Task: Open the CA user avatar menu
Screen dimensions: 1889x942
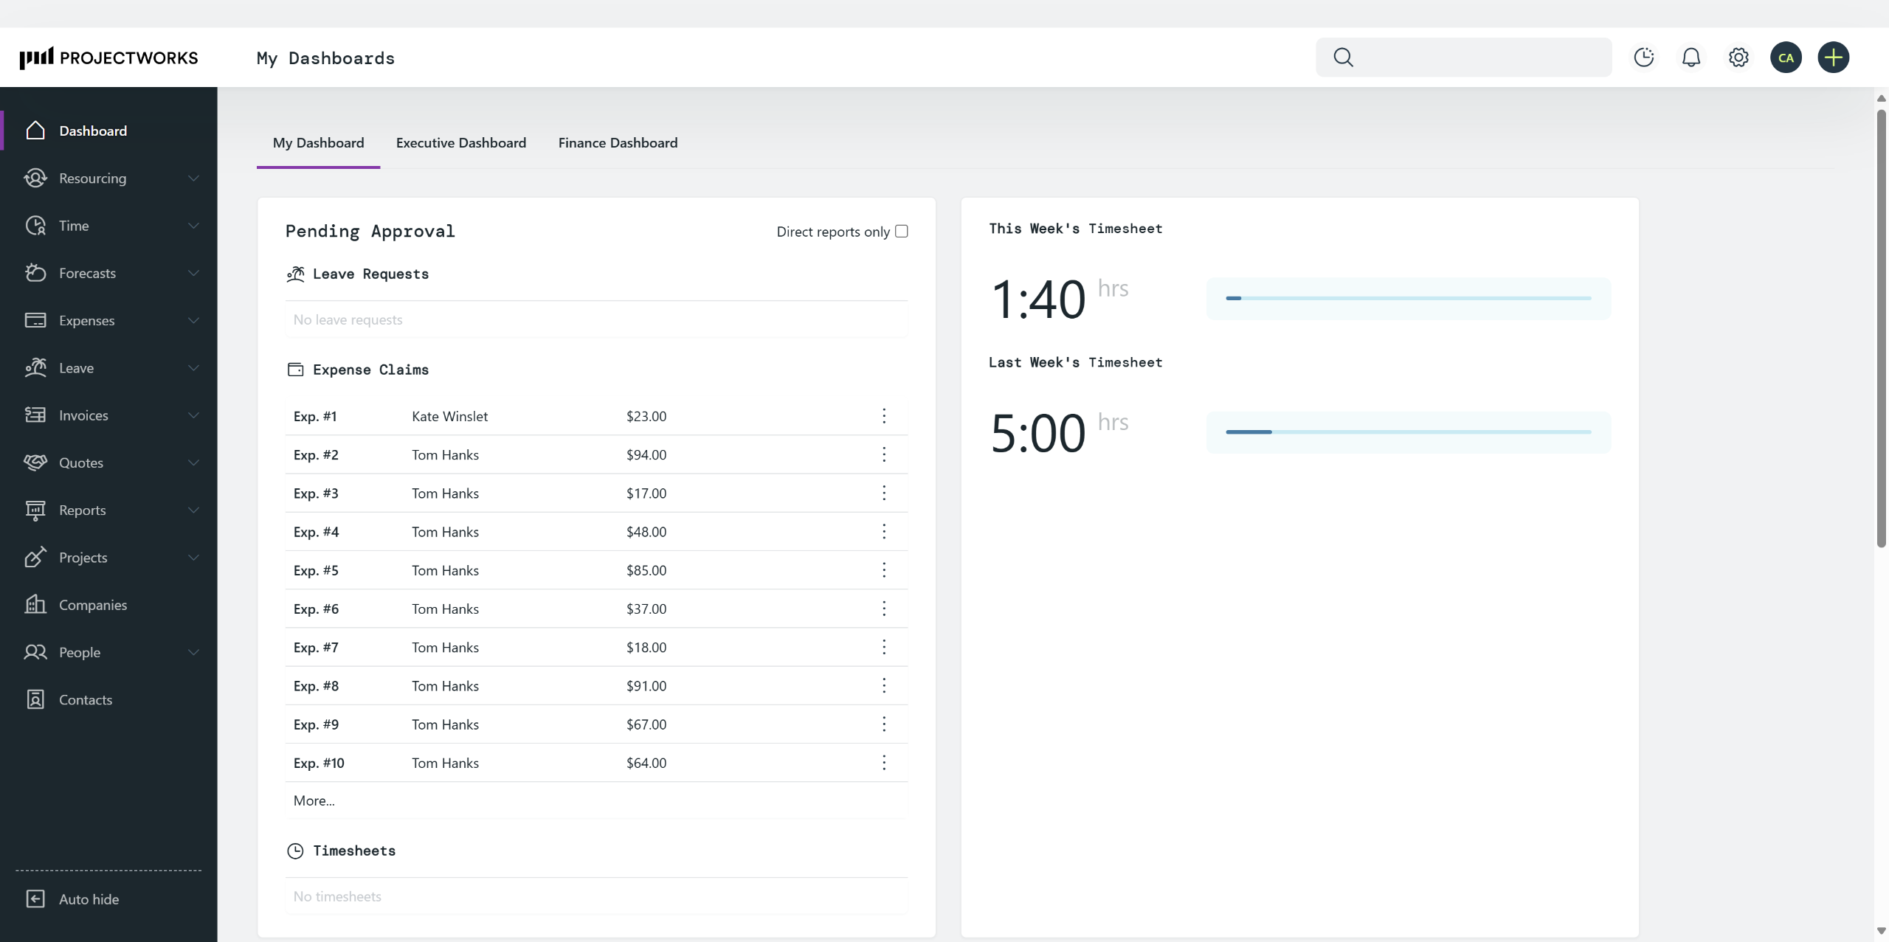Action: pos(1786,58)
